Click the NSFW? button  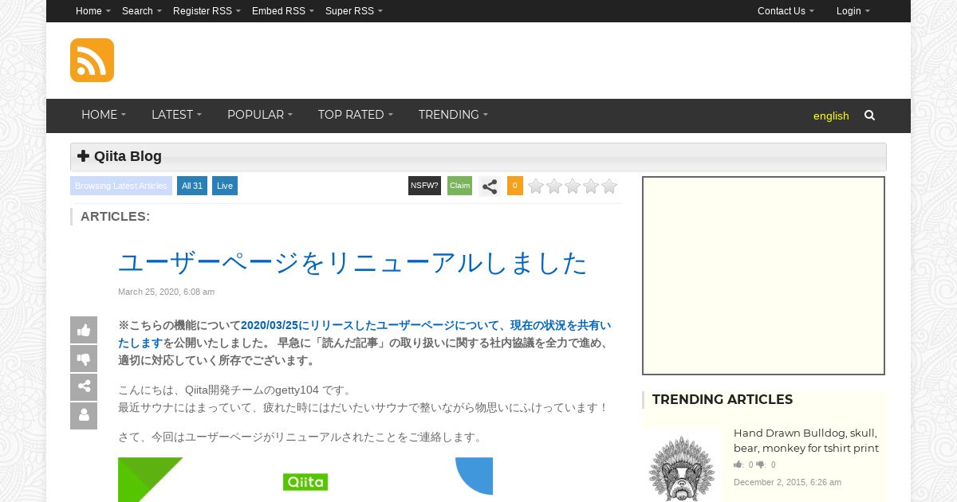(x=424, y=186)
